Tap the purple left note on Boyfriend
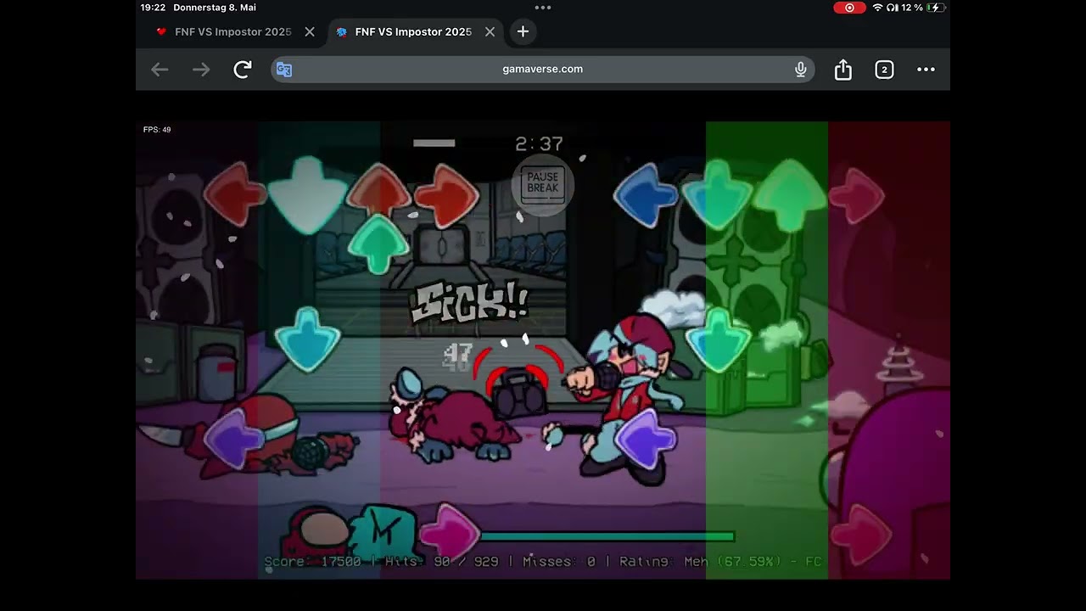This screenshot has height=611, width=1086. click(646, 439)
